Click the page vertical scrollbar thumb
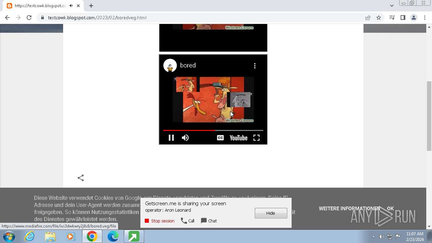Screen dimensions: 432x243 [x=429, y=116]
